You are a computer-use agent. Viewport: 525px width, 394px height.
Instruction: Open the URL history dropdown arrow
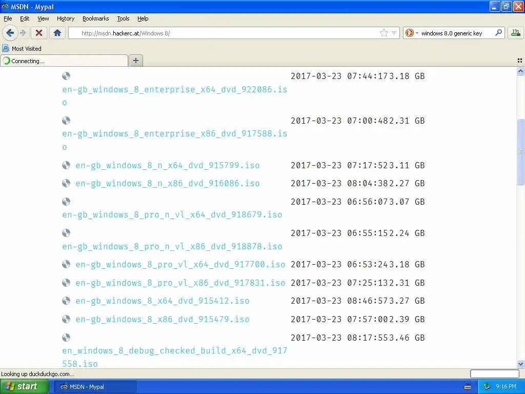click(x=394, y=33)
